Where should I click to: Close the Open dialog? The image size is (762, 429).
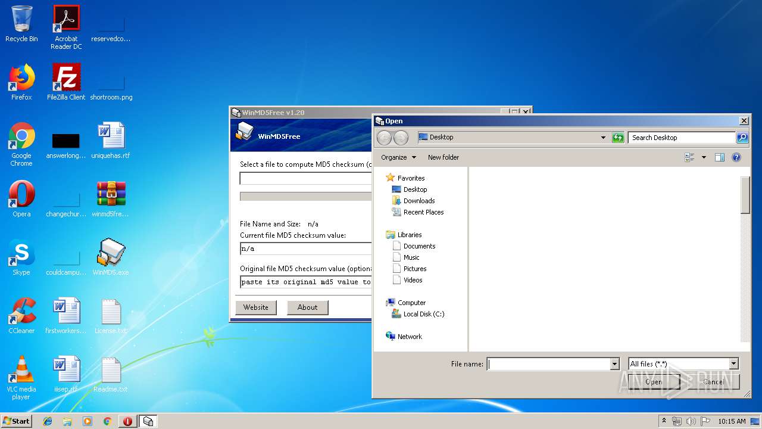click(x=744, y=121)
